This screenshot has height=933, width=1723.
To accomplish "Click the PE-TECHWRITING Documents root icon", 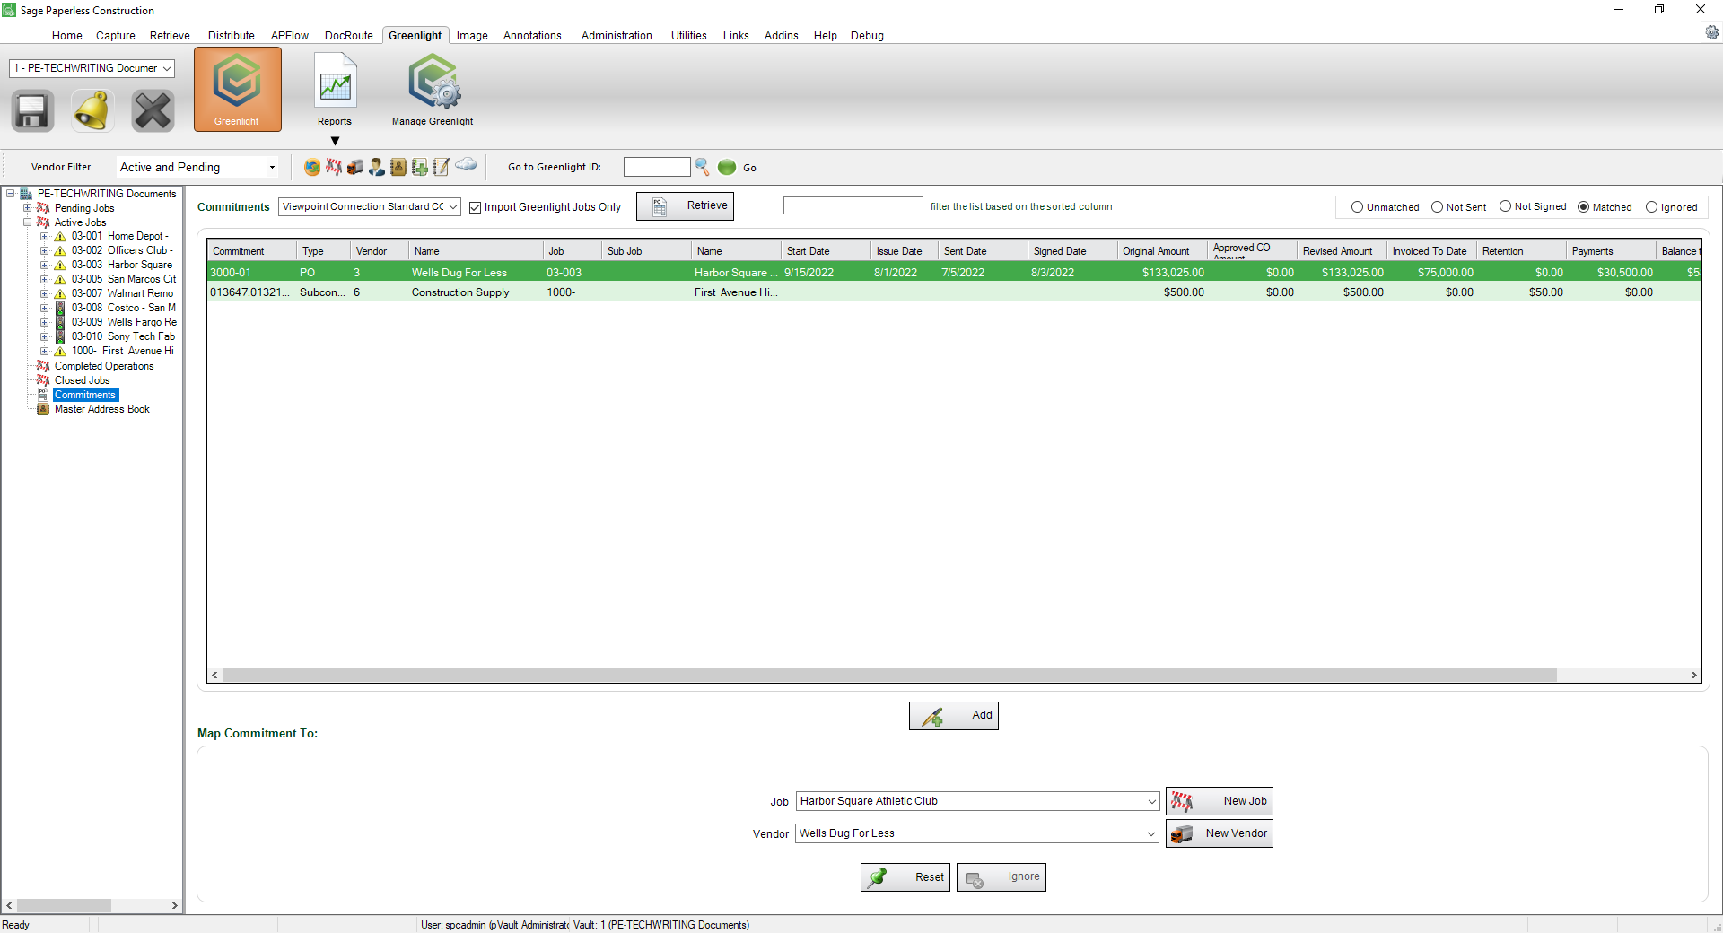I will click(x=26, y=194).
